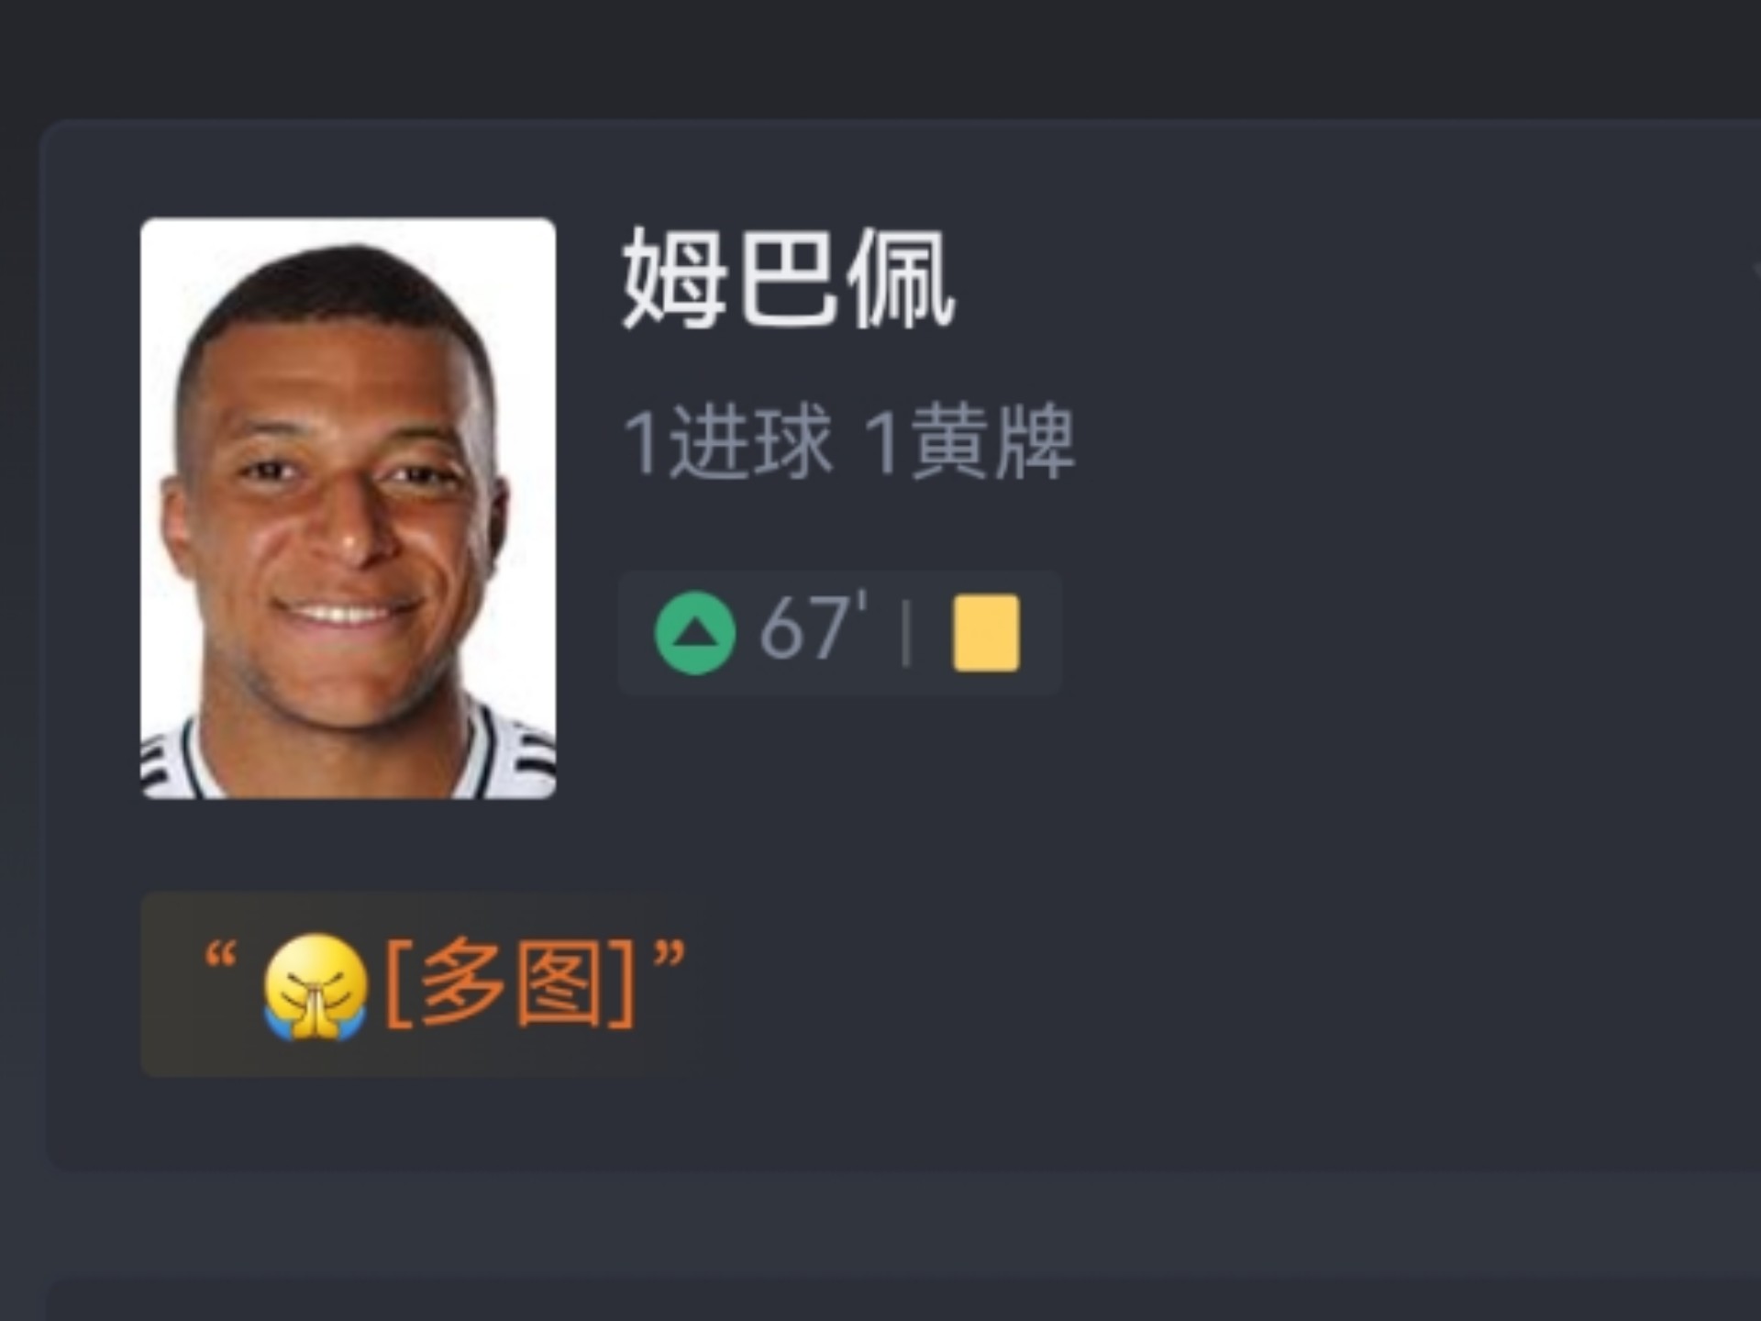Select the 67' minute label

tap(814, 628)
